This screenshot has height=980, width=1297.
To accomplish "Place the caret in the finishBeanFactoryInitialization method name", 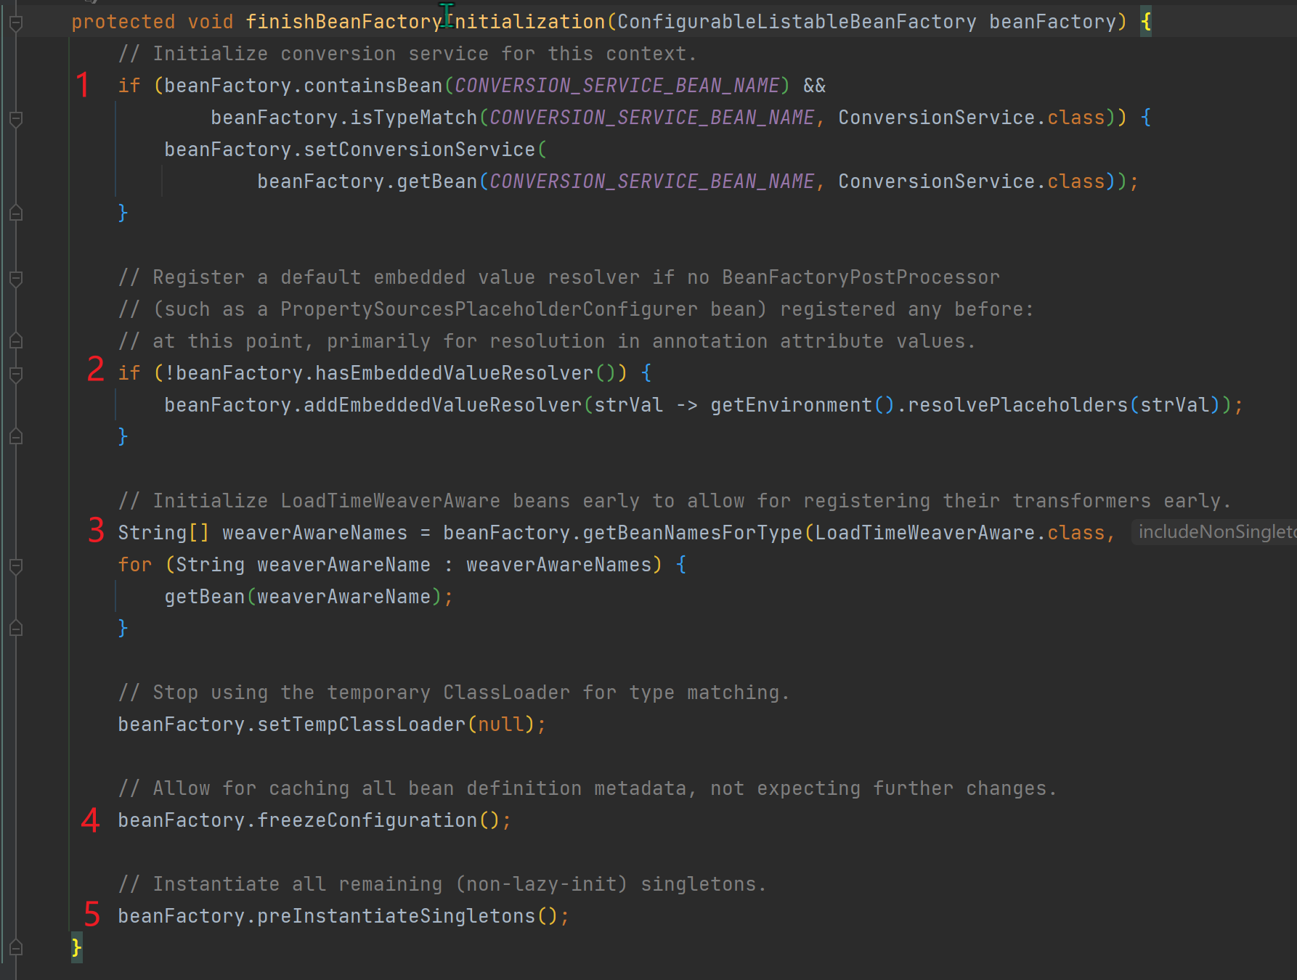I will tap(425, 22).
